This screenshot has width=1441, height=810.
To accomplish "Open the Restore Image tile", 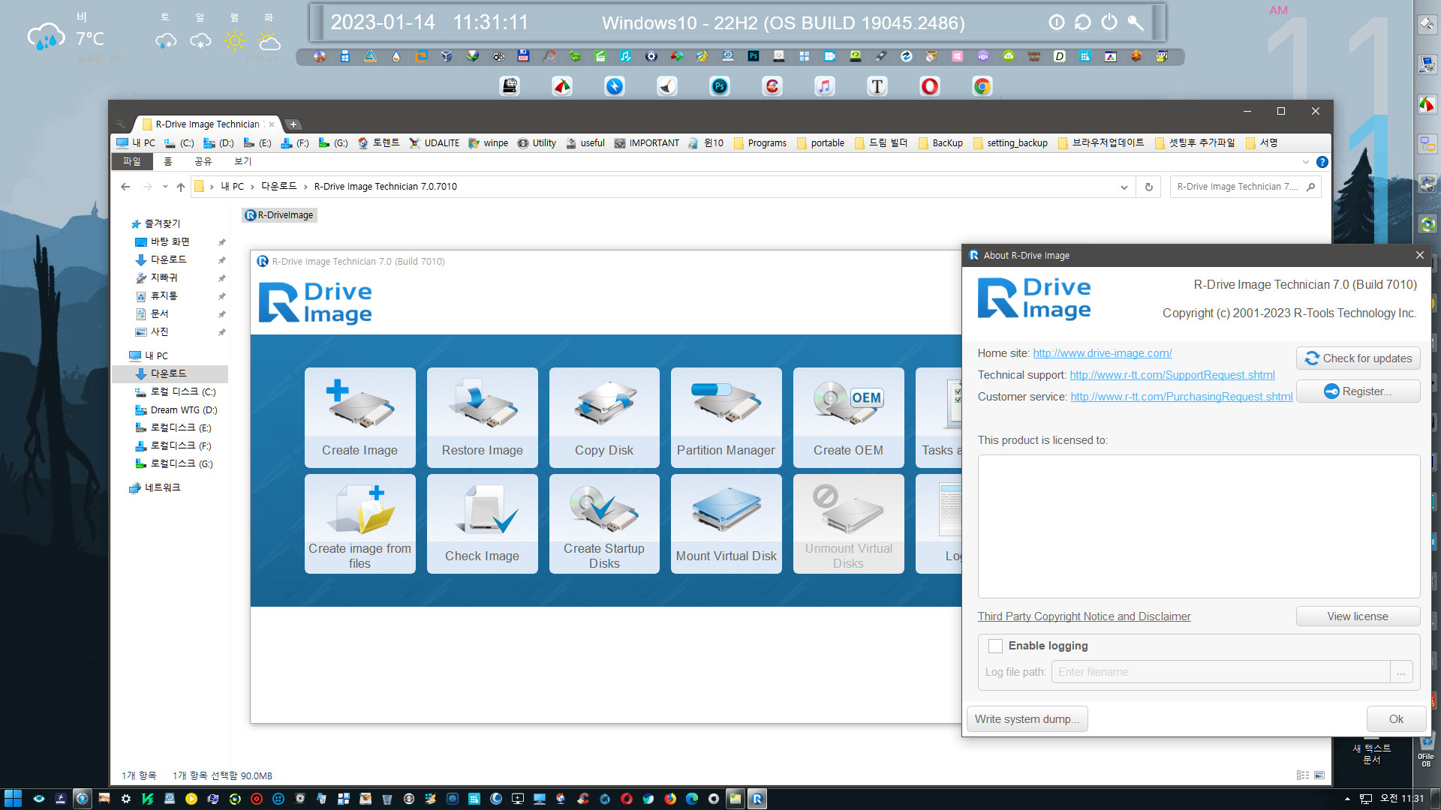I will pyautogui.click(x=482, y=417).
